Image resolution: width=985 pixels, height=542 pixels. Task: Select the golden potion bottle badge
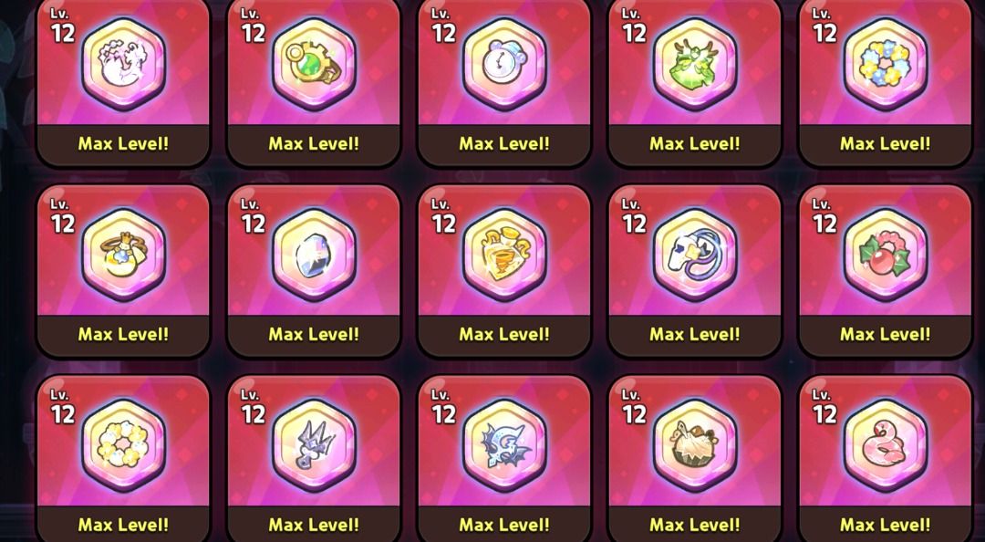tap(124, 254)
